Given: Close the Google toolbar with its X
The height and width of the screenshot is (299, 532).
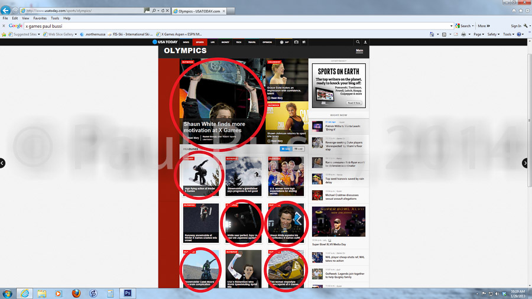Looking at the screenshot, I should tap(4, 26).
